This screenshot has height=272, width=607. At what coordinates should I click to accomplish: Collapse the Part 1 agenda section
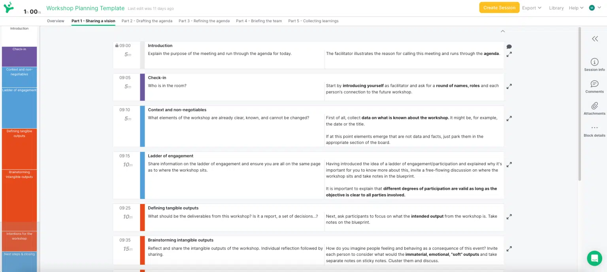coord(503,31)
